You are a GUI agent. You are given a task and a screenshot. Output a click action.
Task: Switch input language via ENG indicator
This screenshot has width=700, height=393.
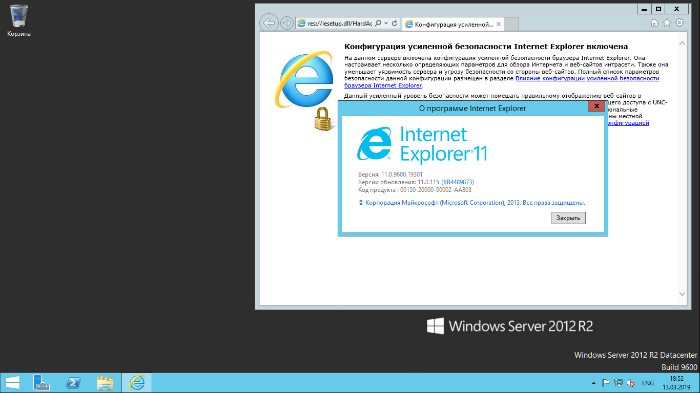[x=648, y=383]
